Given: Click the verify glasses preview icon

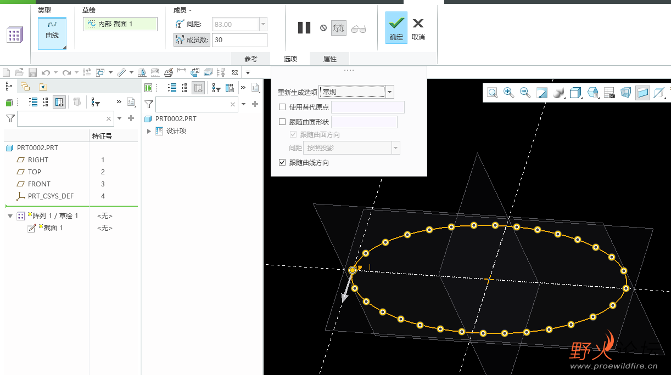Looking at the screenshot, I should coord(359,29).
